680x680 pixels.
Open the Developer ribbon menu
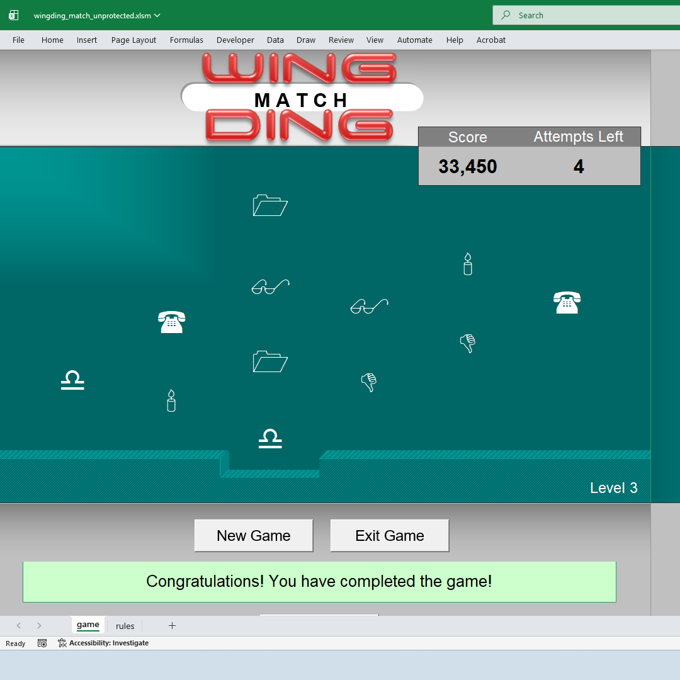tap(235, 40)
